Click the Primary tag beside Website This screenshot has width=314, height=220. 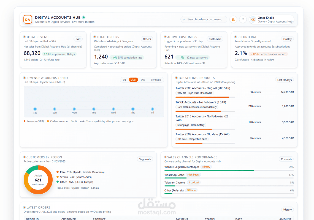point(206,167)
